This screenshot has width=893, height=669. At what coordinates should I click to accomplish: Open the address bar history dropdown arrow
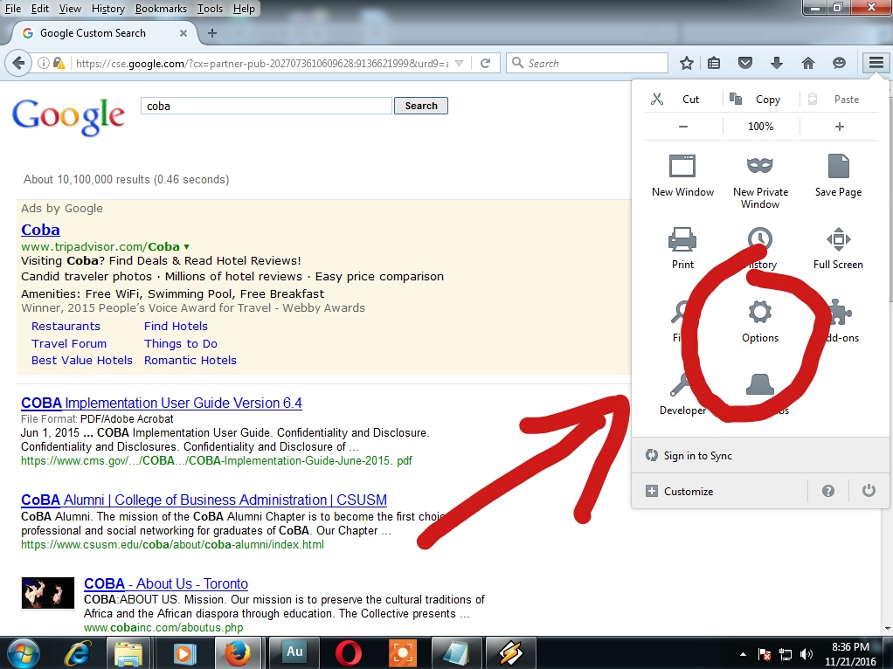click(x=459, y=63)
